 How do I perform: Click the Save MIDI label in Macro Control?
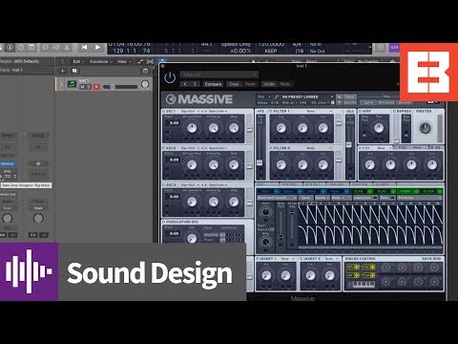click(432, 259)
